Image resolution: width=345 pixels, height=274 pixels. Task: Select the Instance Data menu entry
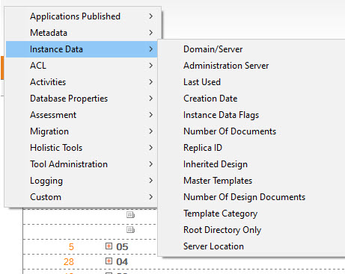tap(82, 49)
